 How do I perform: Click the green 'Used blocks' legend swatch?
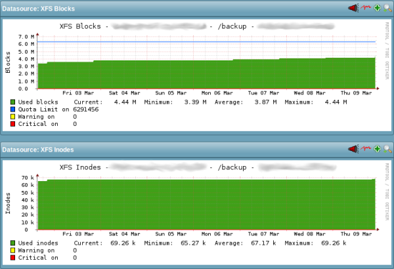click(x=13, y=102)
